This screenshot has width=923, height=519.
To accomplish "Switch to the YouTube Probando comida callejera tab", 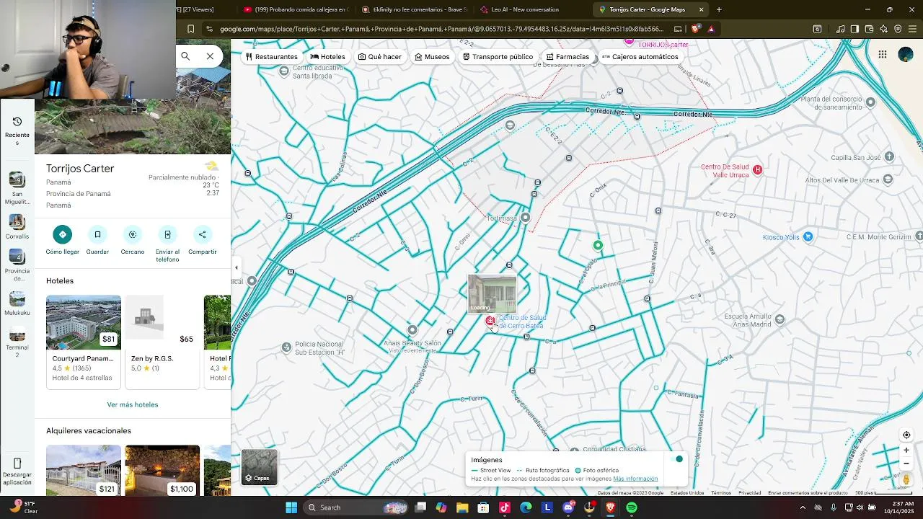I will 296,9.
